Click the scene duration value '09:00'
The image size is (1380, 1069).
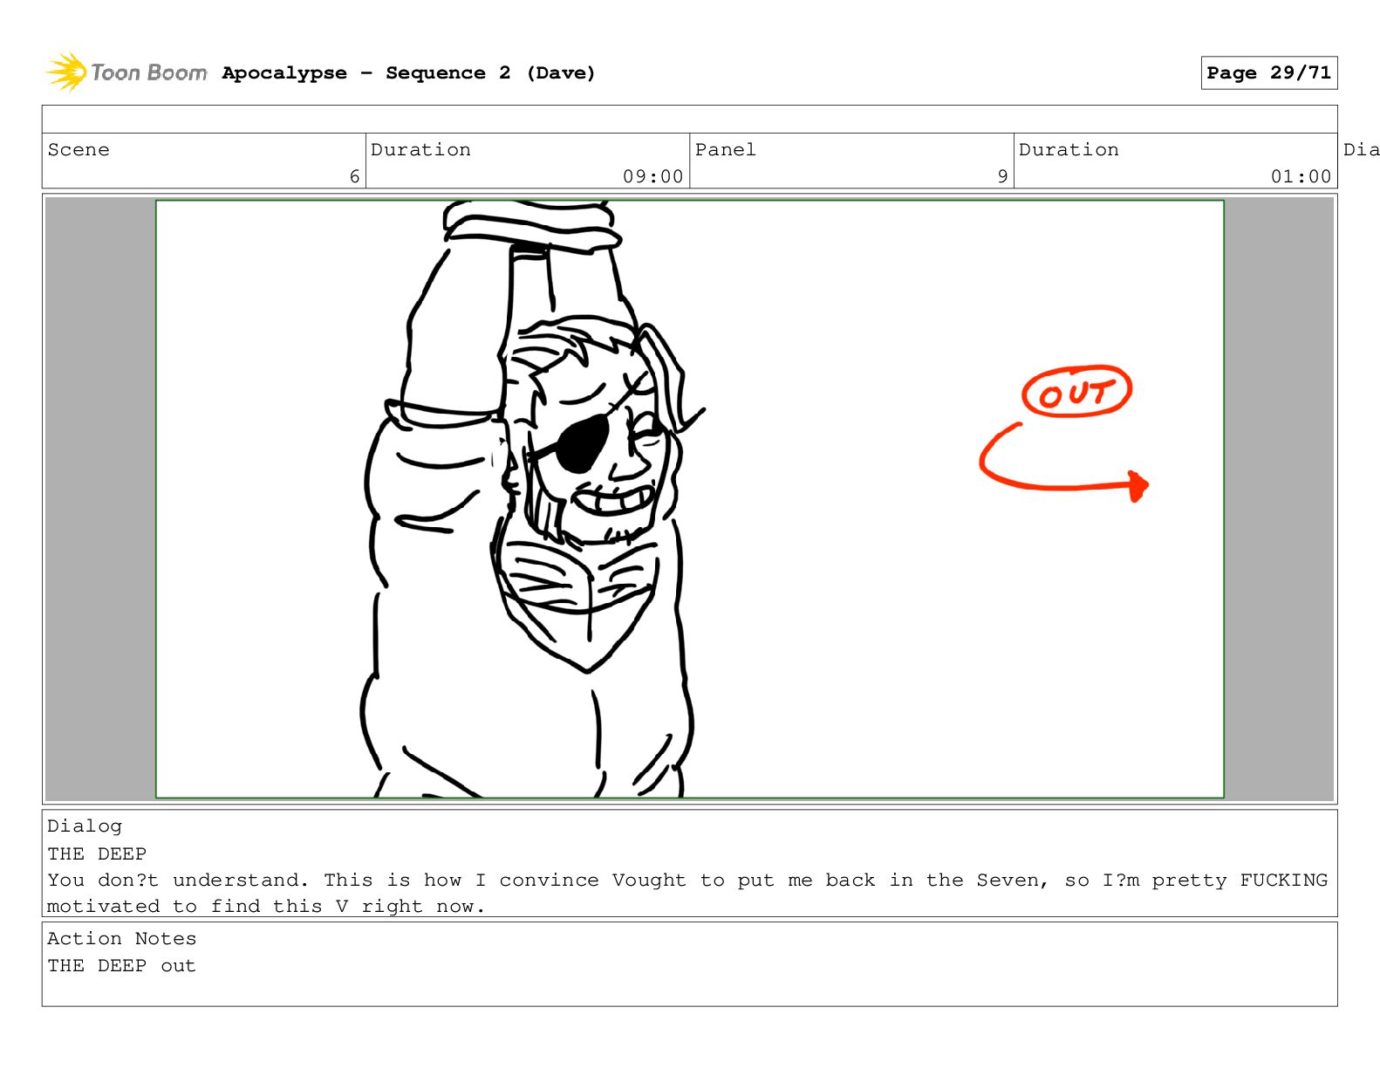click(x=652, y=176)
